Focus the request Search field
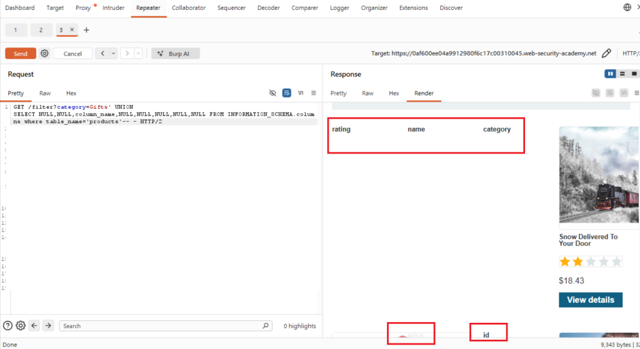This screenshot has width=640, height=349. point(165,326)
